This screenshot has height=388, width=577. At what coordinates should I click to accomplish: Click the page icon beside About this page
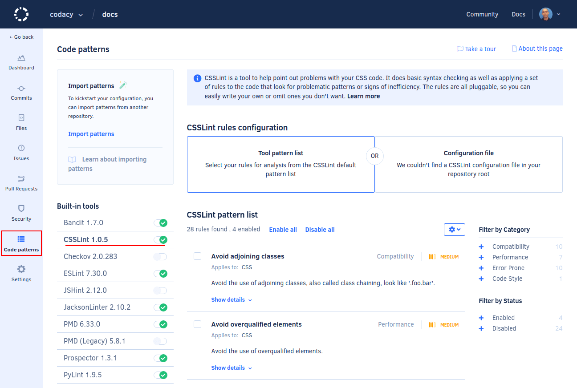click(x=514, y=48)
